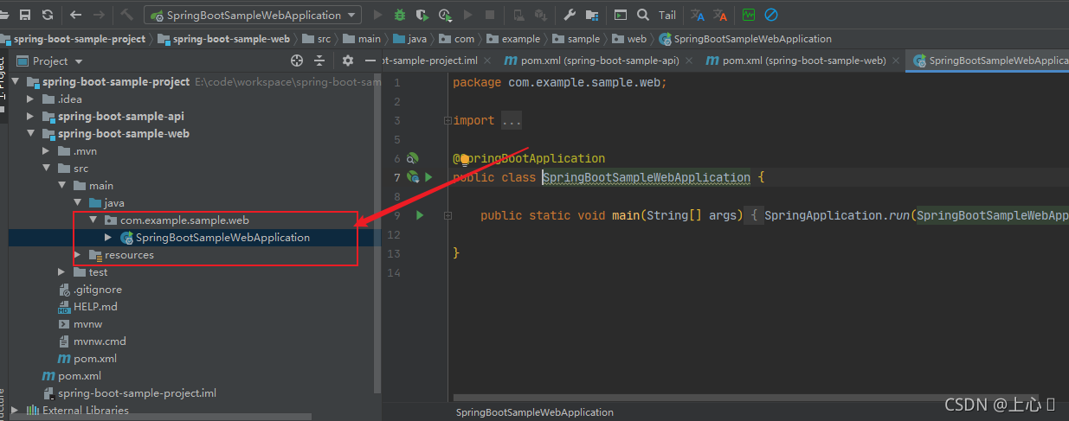
Task: Select breadcrumb spring-boot-sample-web
Action: 223,39
